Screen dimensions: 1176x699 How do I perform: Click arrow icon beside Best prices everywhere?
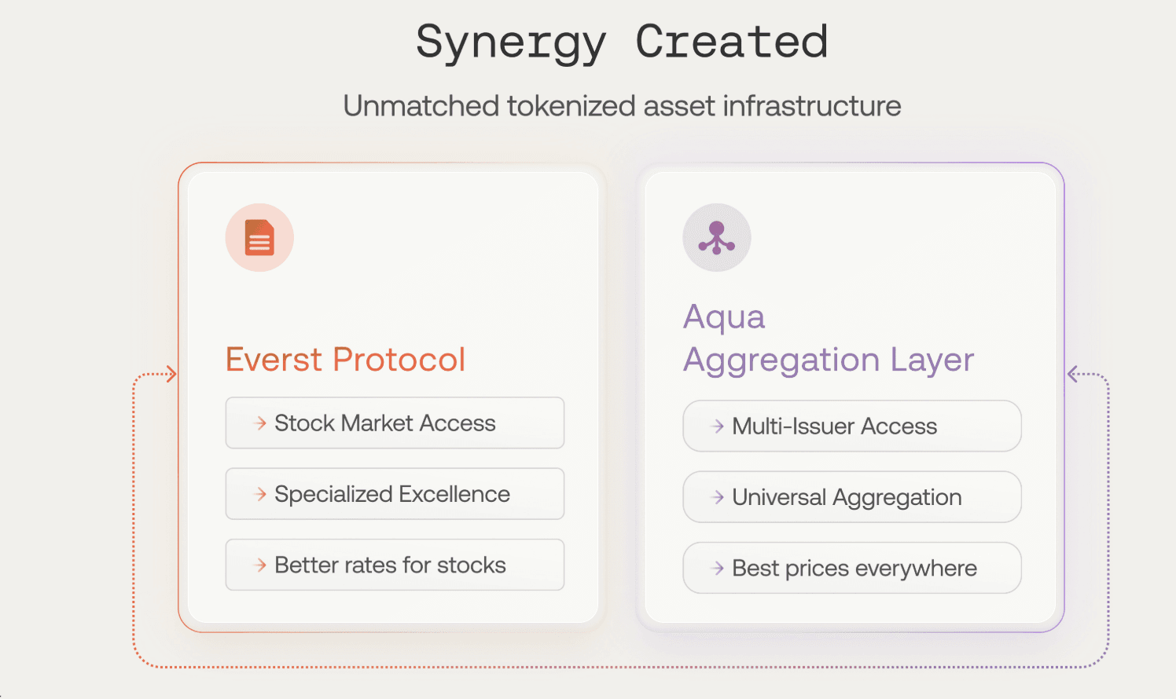(x=718, y=568)
